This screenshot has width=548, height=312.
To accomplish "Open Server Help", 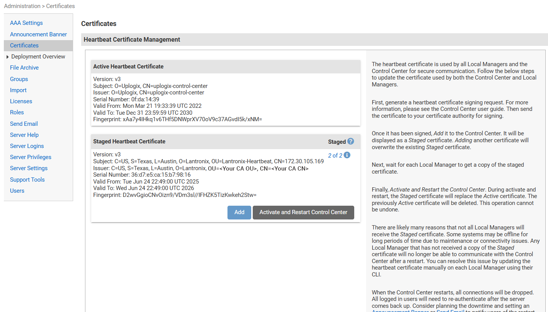I will [x=24, y=135].
